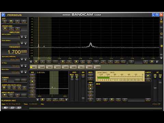
Task: Toggle the Dither front-end button
Action: click(18, 29)
